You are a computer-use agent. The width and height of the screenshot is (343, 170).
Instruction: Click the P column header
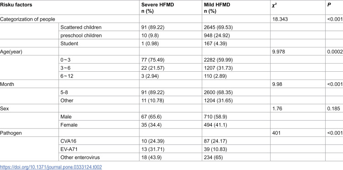pyautogui.click(x=329, y=5)
